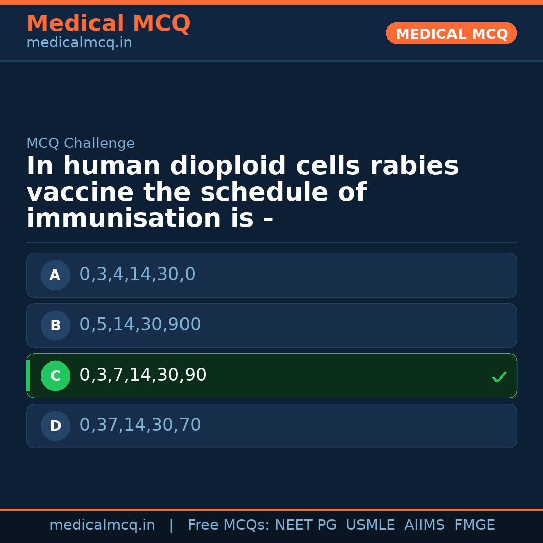Open the medicalmcq.in link below the header title
Screen dimensions: 543x543
pos(79,43)
